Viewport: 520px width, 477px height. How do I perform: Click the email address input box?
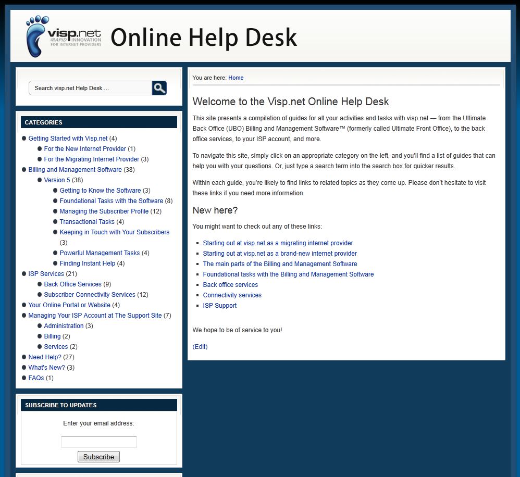99,442
